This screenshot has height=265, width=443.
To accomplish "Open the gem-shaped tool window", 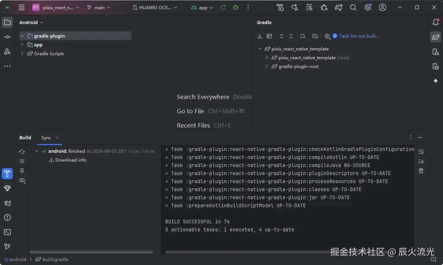I will click(x=7, y=188).
